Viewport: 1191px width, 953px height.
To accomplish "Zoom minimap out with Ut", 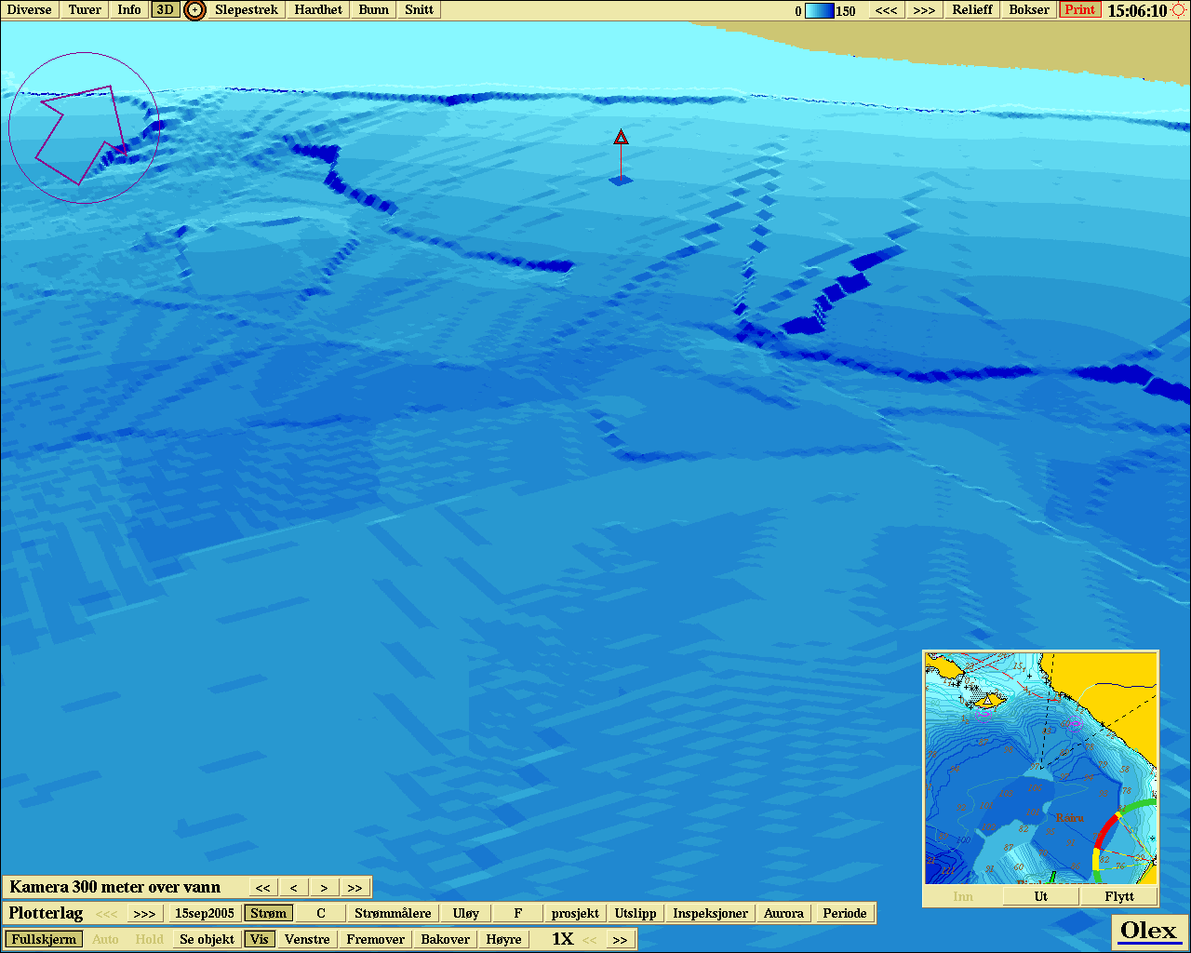I will point(1041,896).
